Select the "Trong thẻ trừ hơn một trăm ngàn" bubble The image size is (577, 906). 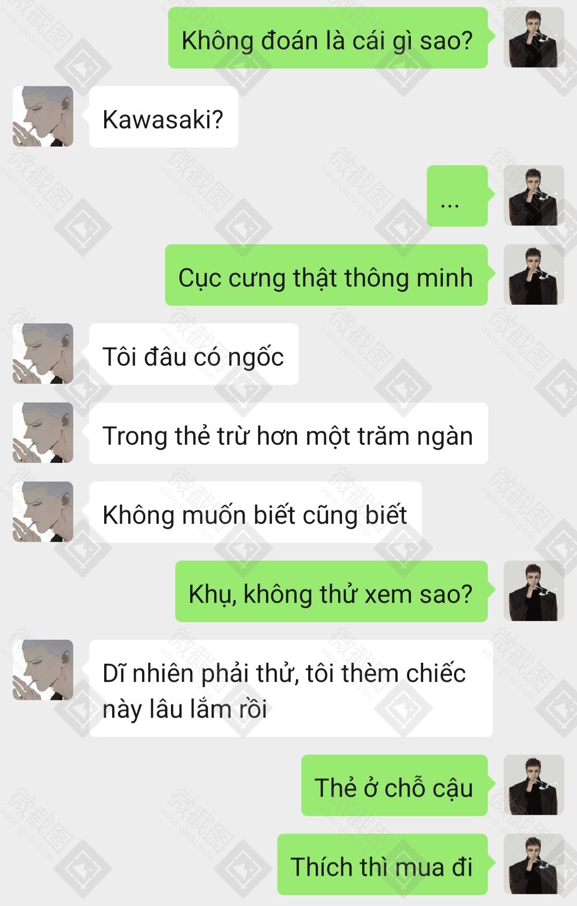[x=288, y=433]
